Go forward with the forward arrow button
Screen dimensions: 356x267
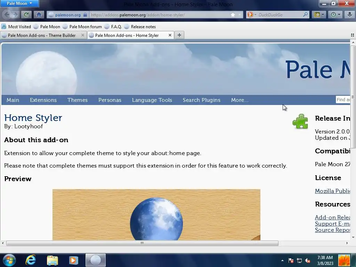tap(15, 15)
